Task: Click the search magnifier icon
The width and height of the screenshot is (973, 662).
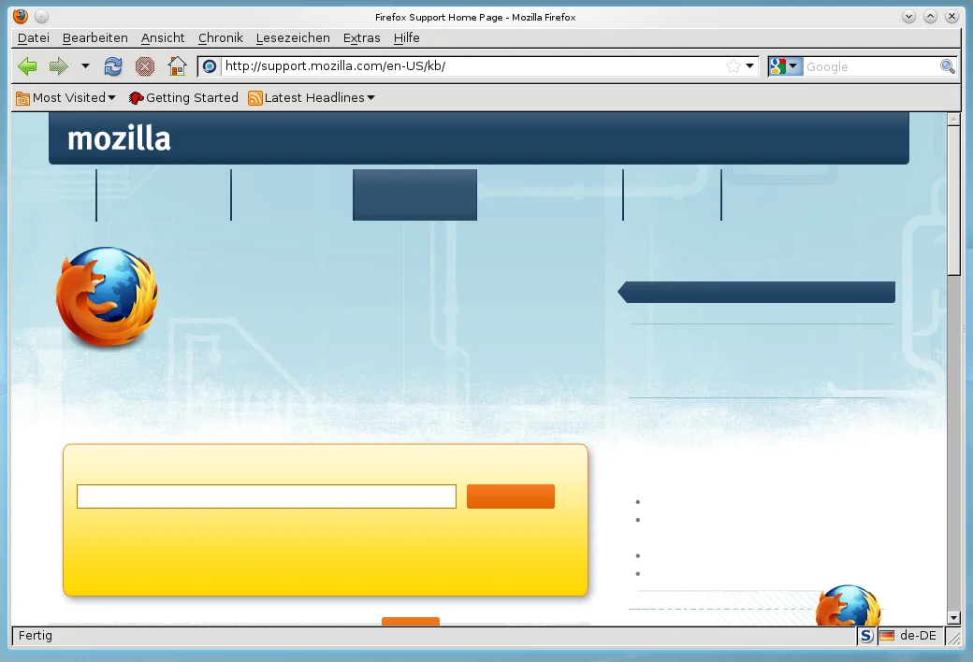Action: coord(947,66)
